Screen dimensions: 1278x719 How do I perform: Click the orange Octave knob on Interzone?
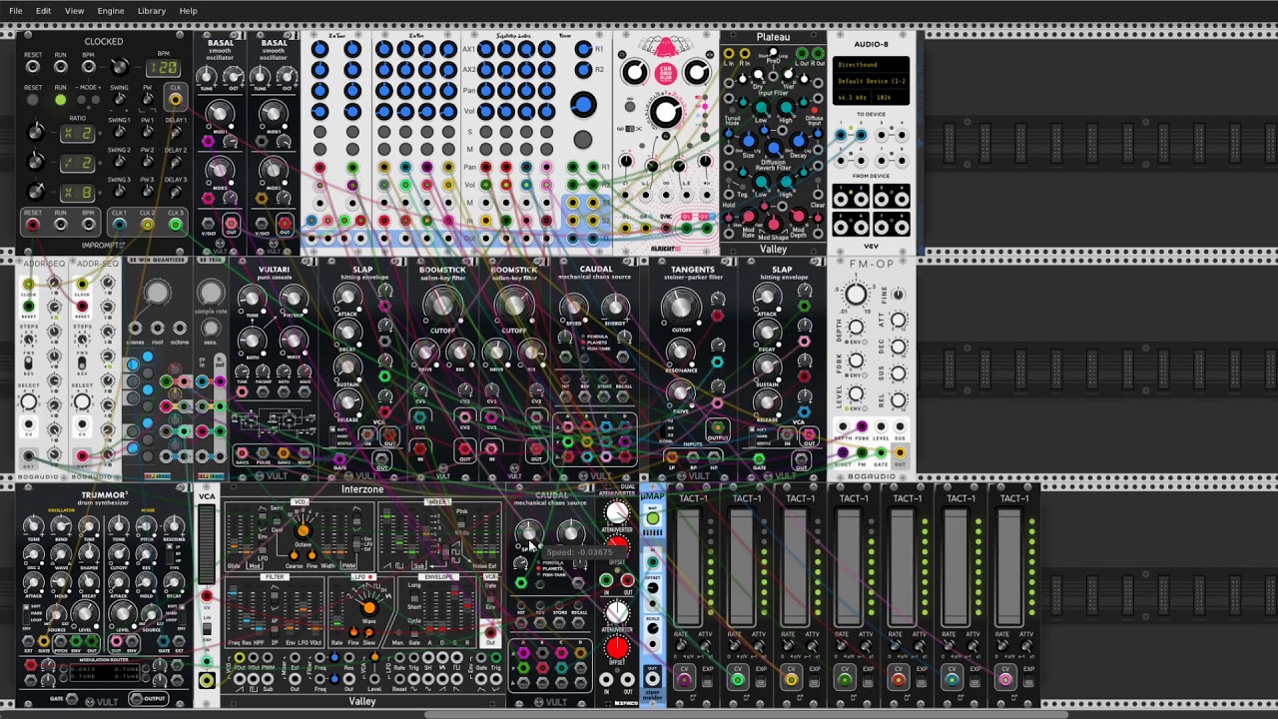(304, 532)
